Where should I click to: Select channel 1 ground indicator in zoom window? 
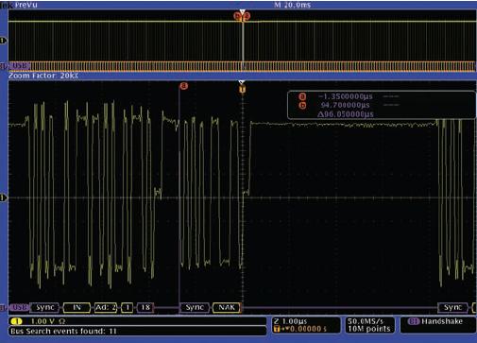[3, 197]
